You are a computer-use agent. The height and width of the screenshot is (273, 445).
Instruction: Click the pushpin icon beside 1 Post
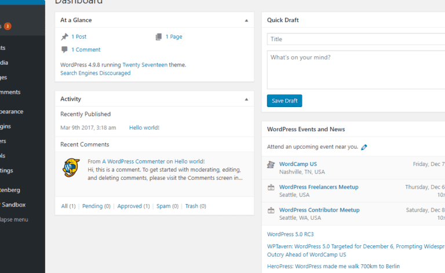[x=64, y=37]
